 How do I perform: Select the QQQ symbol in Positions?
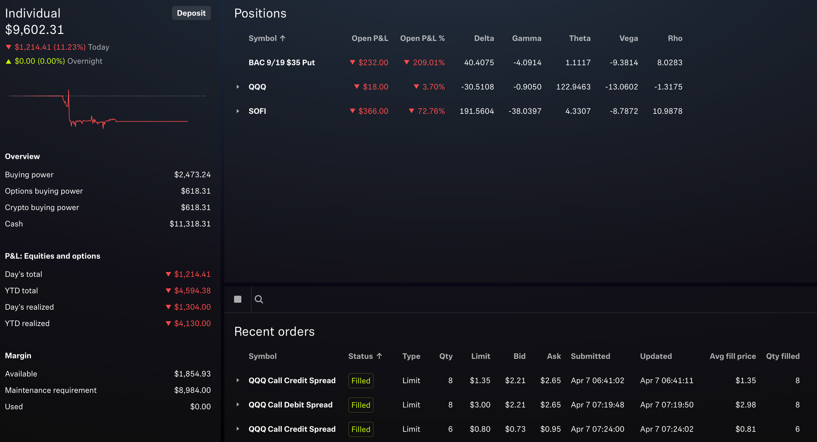(257, 87)
